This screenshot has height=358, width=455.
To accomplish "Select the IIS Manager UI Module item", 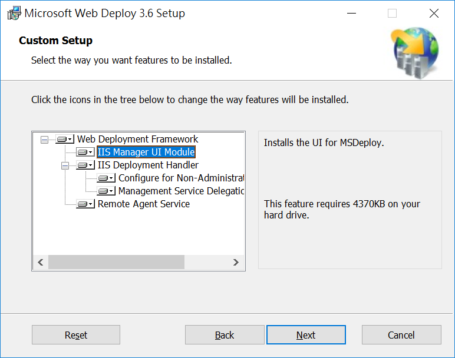I will 146,152.
